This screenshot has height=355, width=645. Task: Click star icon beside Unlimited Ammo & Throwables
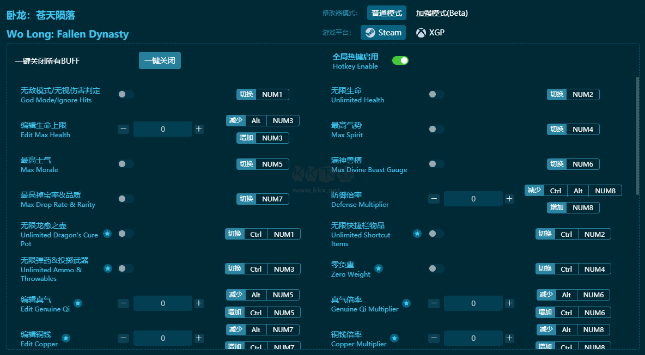[108, 268]
